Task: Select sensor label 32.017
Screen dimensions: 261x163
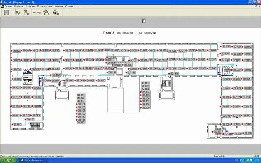Action: tap(236, 97)
